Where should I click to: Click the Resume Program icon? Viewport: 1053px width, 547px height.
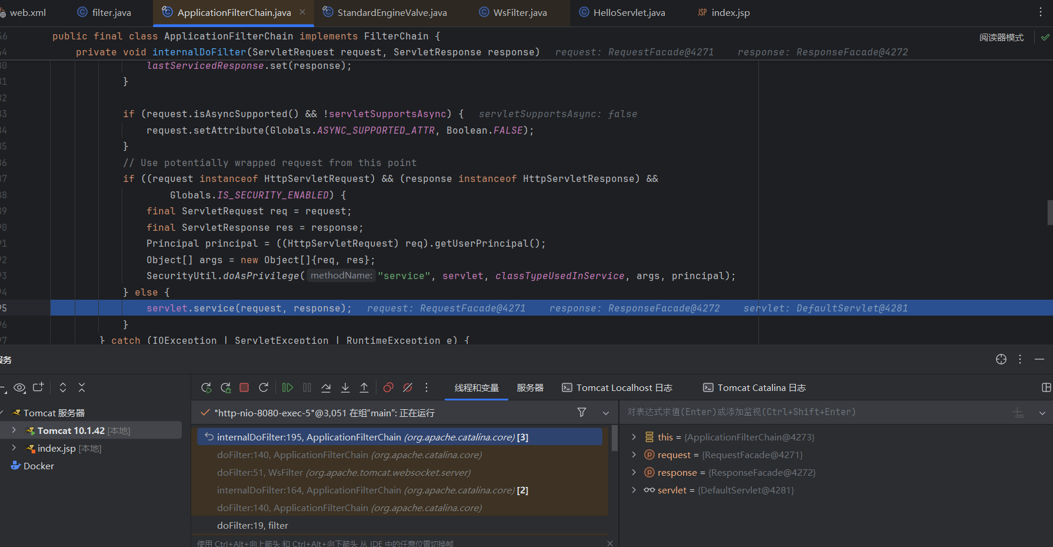coord(287,387)
